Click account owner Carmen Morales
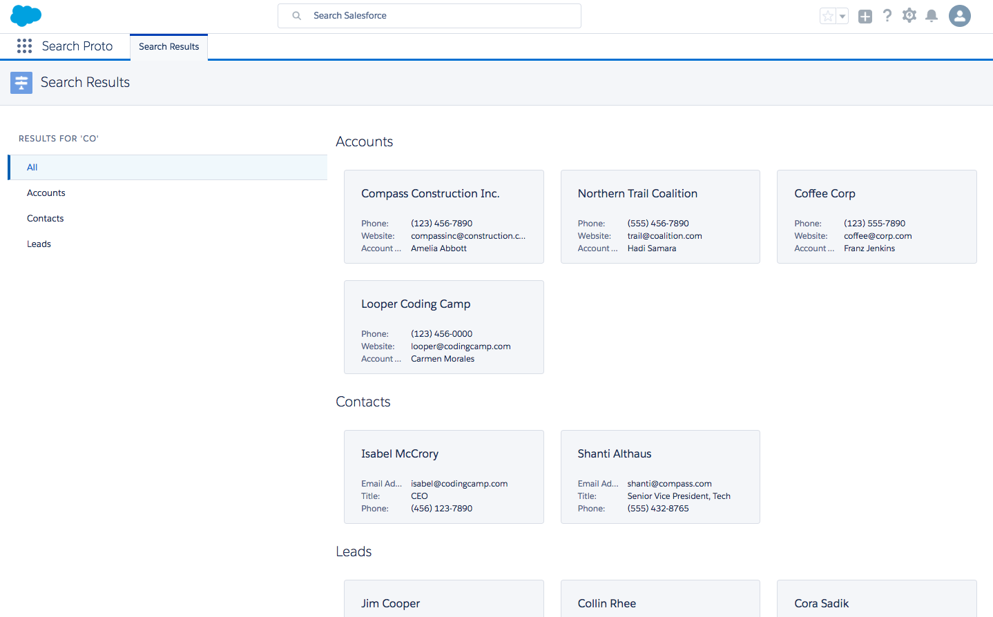This screenshot has width=993, height=617. tap(443, 359)
